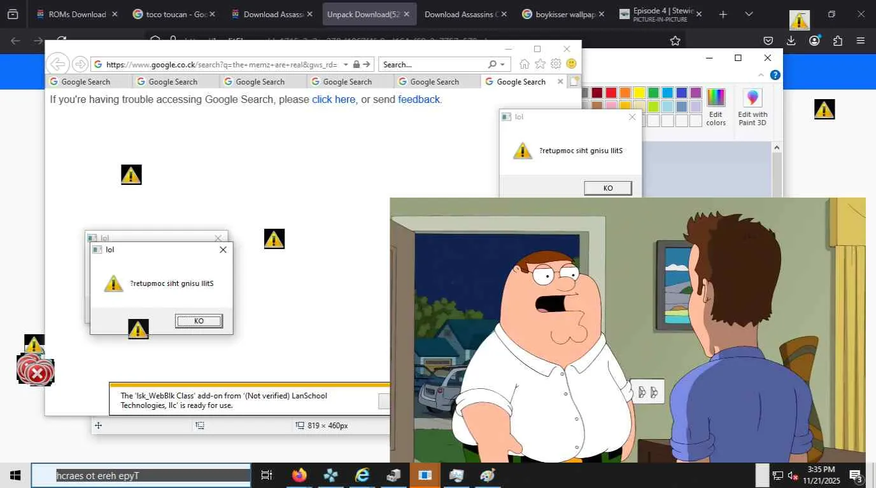
Task: Click the Internet Explorer address bar URL
Action: [x=222, y=64]
